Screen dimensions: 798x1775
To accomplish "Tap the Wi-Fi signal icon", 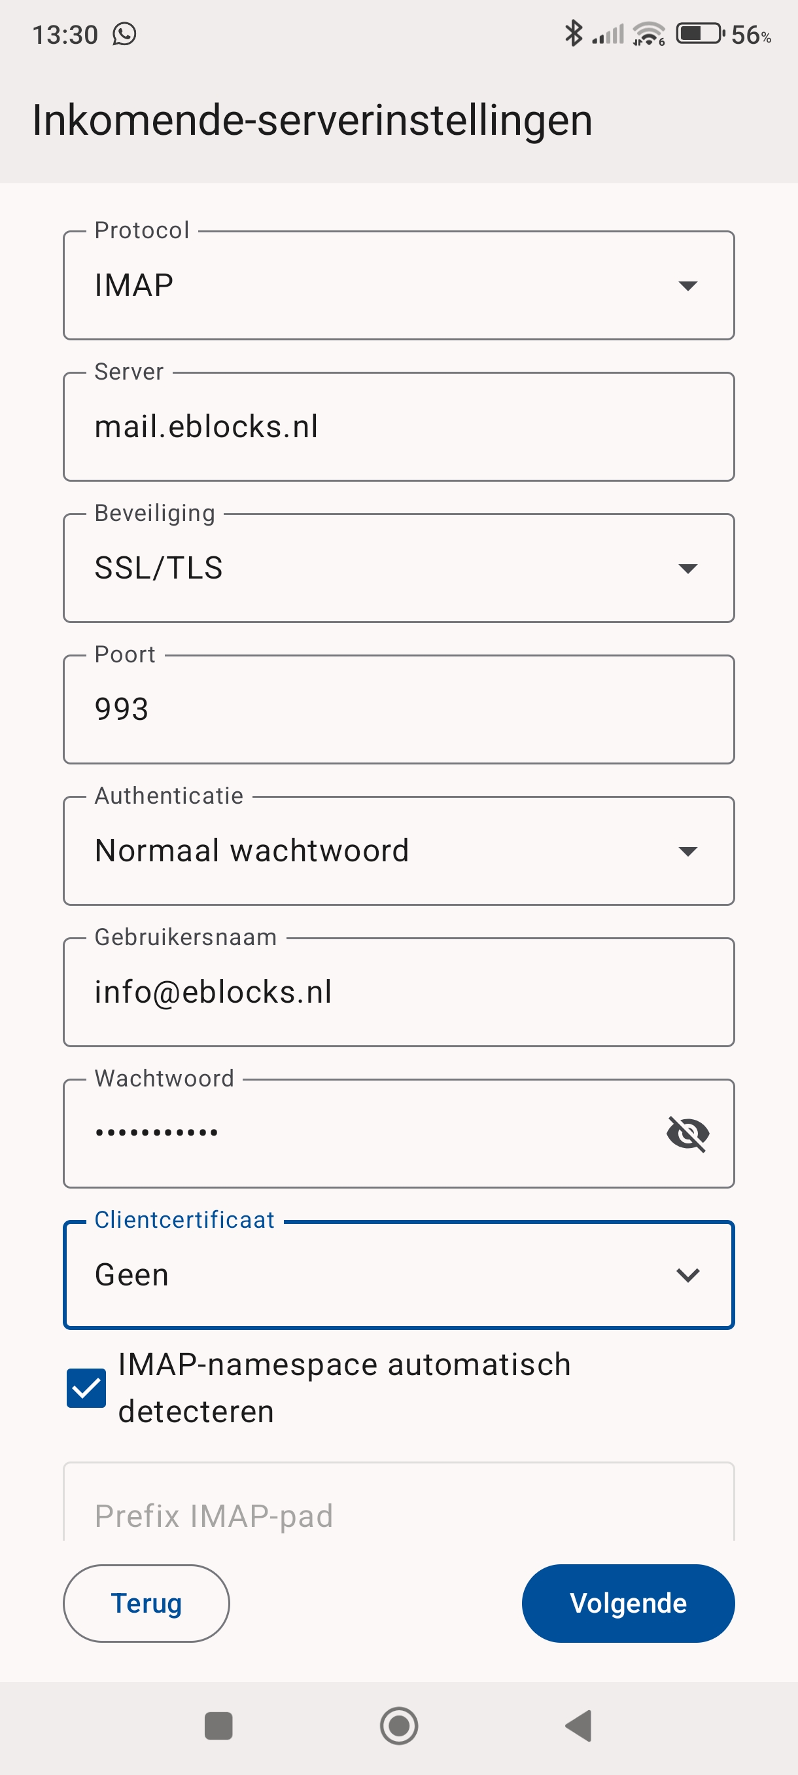I will [649, 33].
